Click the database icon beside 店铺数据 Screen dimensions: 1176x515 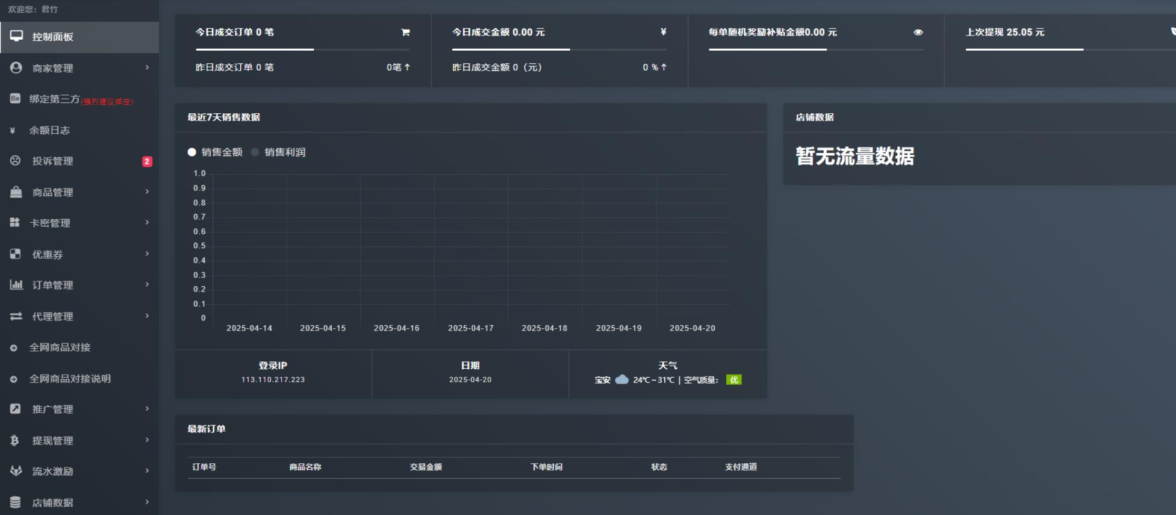tap(16, 502)
